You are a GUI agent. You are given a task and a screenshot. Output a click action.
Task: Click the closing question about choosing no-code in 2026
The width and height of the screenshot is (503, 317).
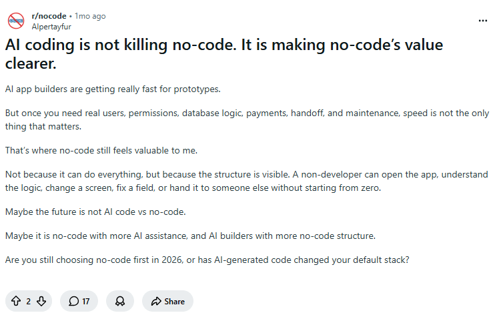(207, 260)
